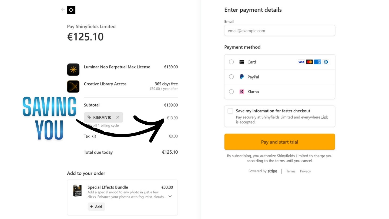Image resolution: width=389 pixels, height=219 pixels.
Task: Select Card as payment method
Action: coord(231,62)
